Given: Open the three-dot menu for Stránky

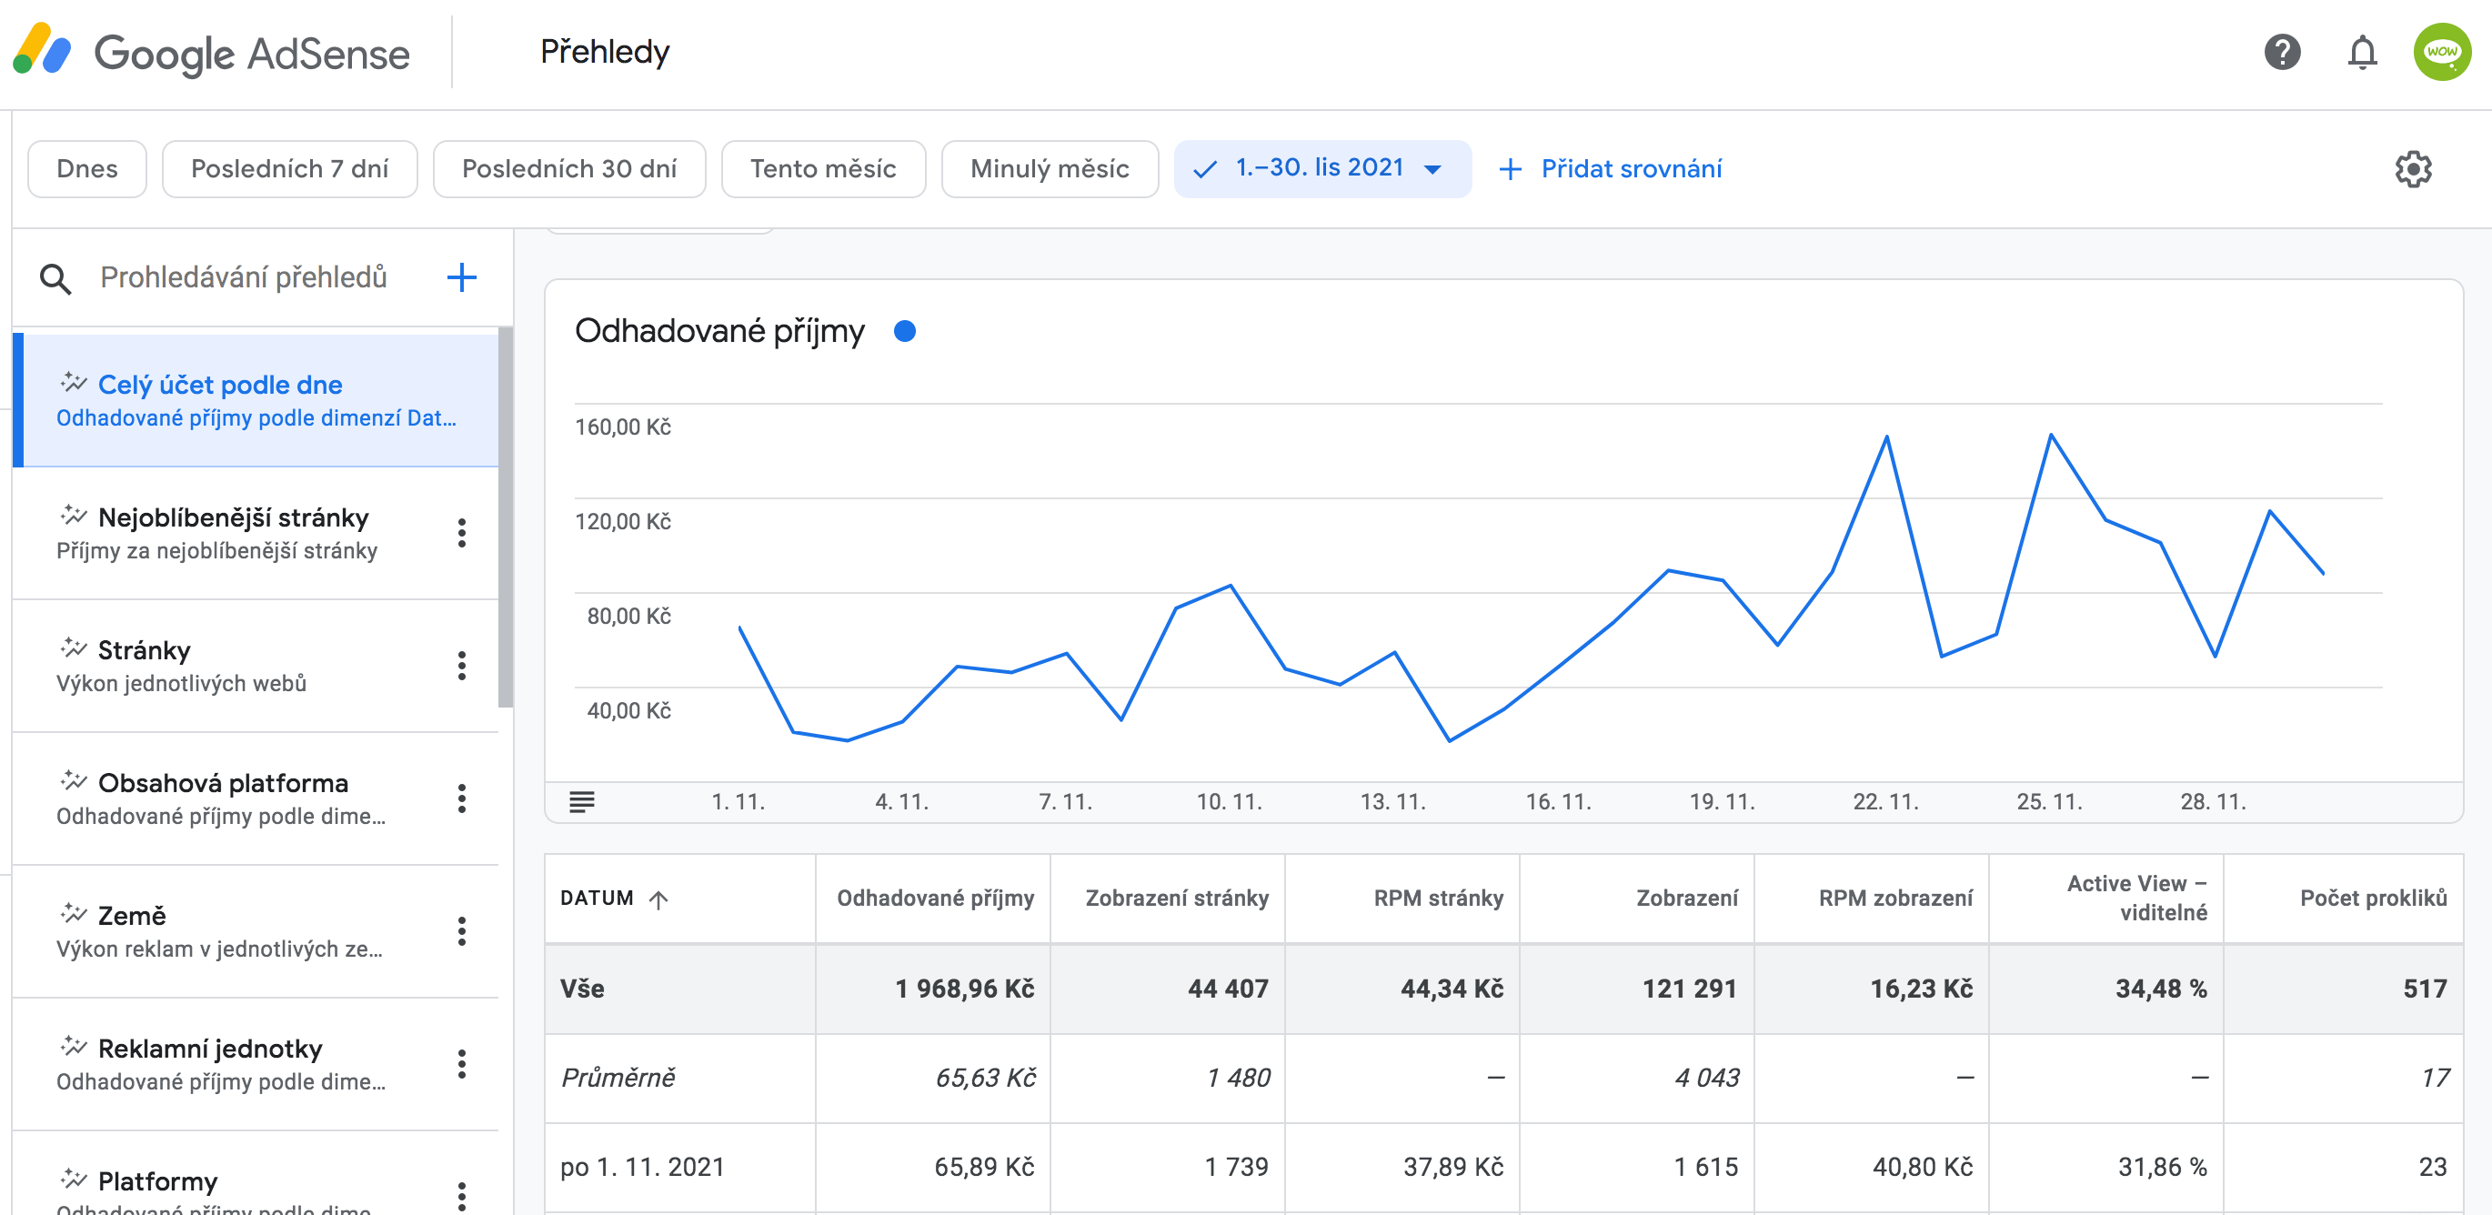Looking at the screenshot, I should click(x=461, y=666).
